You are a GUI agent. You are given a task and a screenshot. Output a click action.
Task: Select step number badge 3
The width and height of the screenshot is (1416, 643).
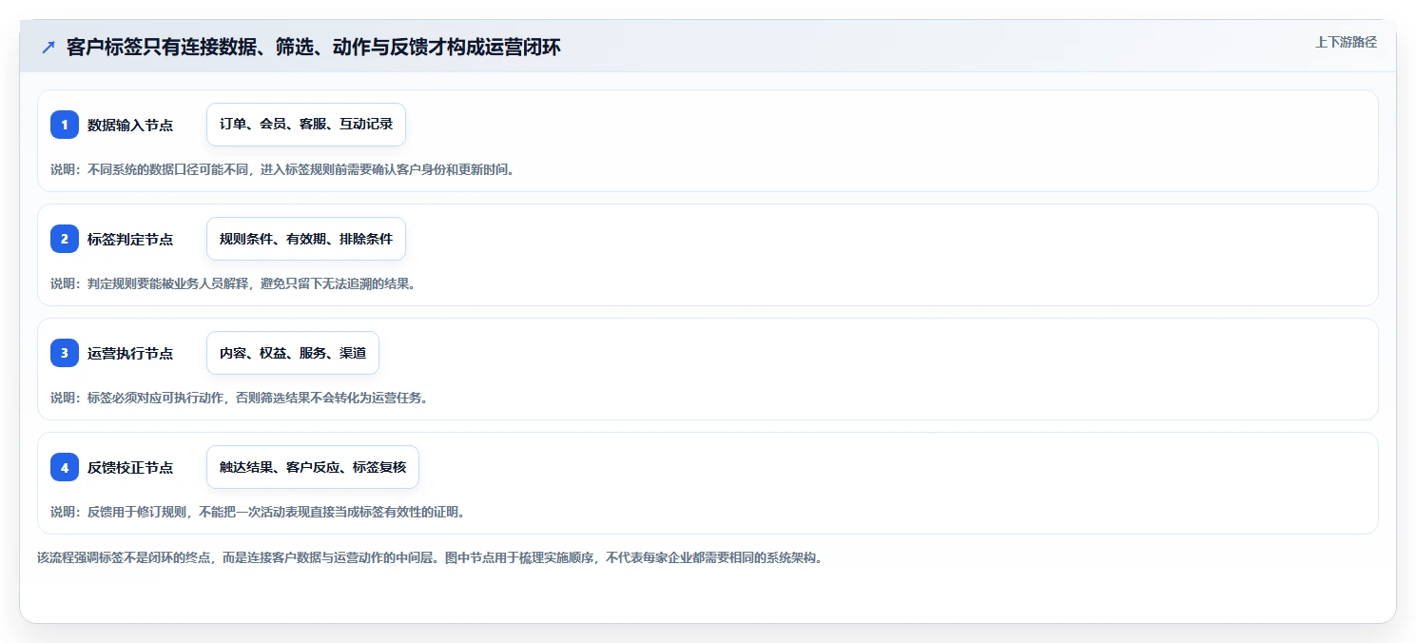tap(65, 353)
